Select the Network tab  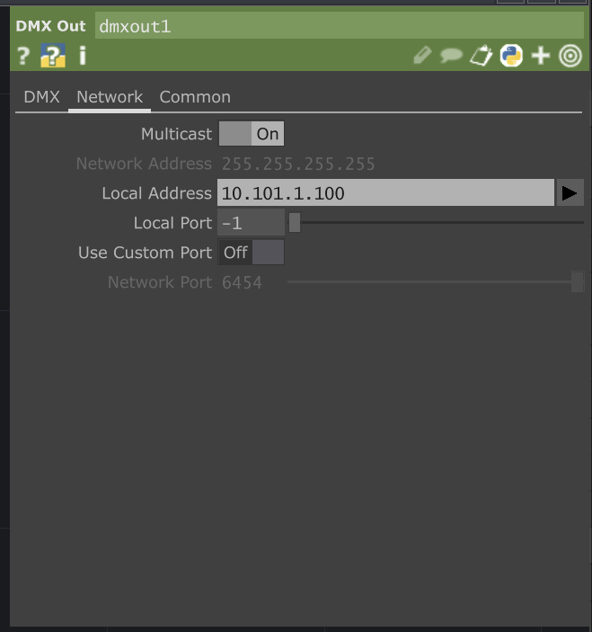click(110, 97)
